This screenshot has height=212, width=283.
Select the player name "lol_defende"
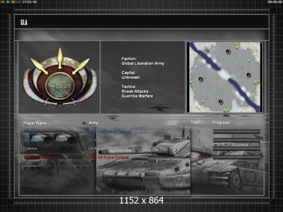[x=34, y=140]
